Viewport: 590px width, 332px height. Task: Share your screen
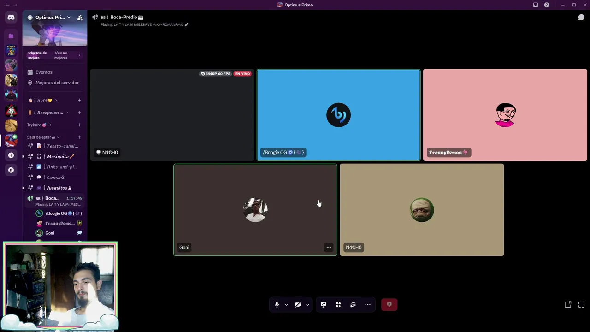coord(324,305)
